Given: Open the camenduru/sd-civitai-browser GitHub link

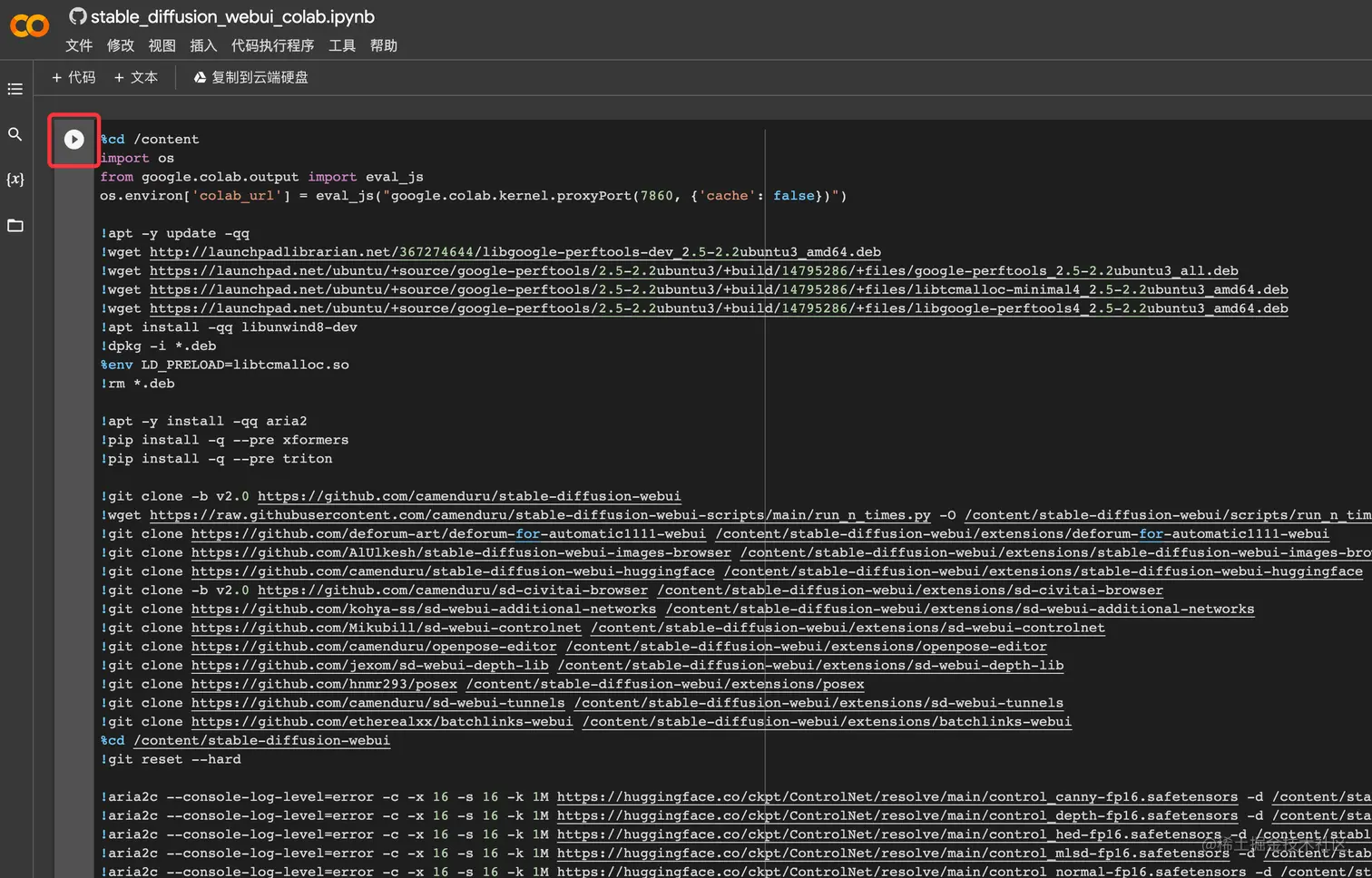Looking at the screenshot, I should (x=453, y=590).
